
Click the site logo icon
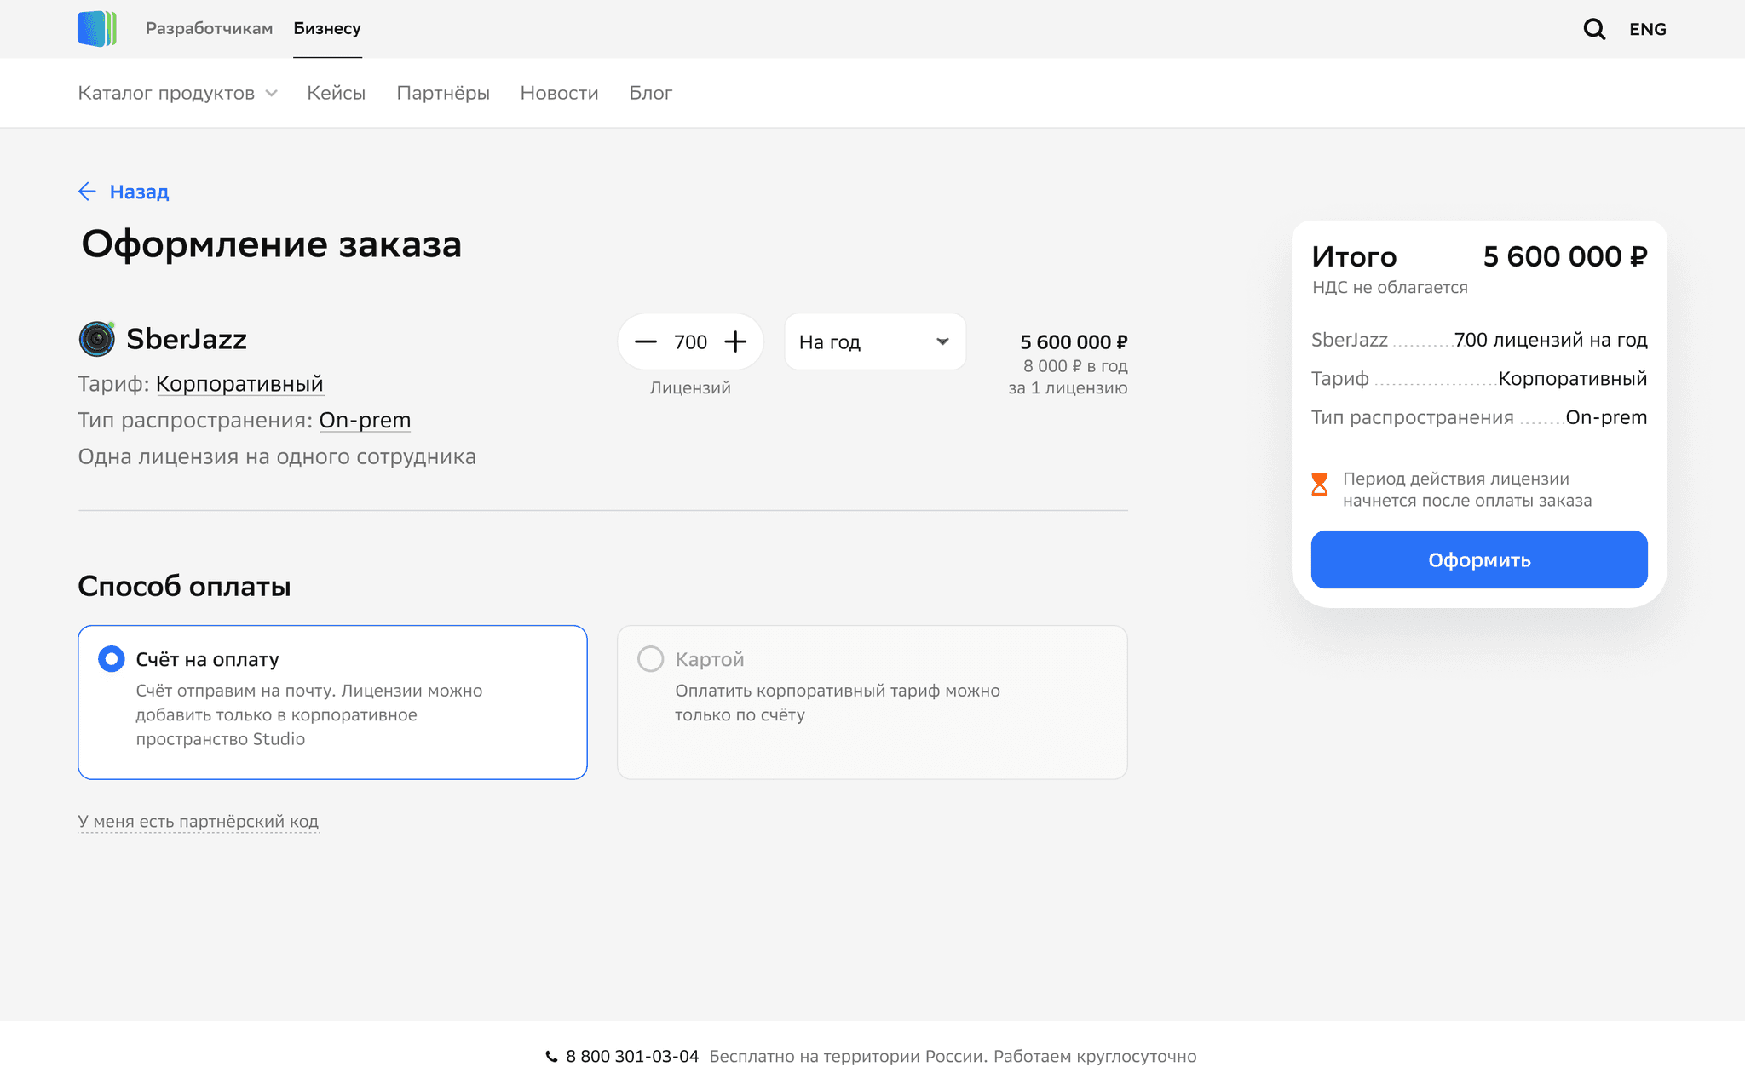tap(97, 29)
